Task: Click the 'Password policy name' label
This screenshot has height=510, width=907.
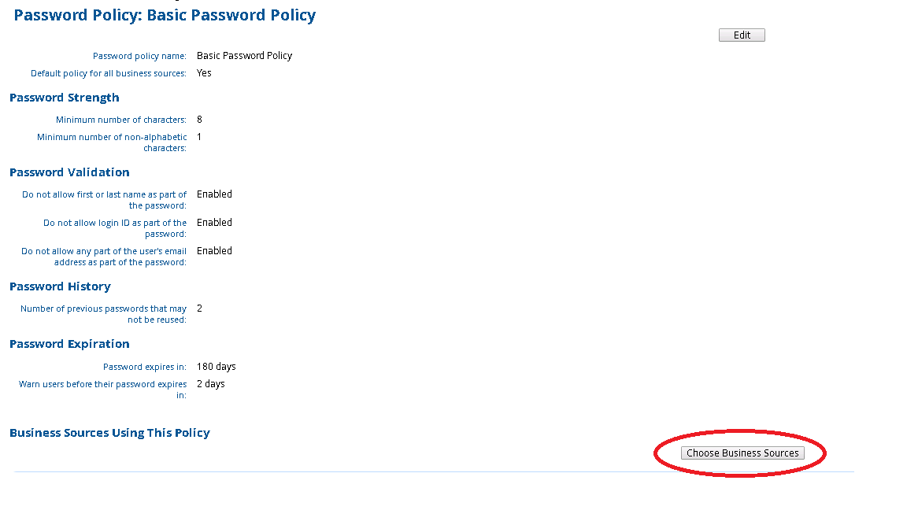Action: tap(139, 56)
